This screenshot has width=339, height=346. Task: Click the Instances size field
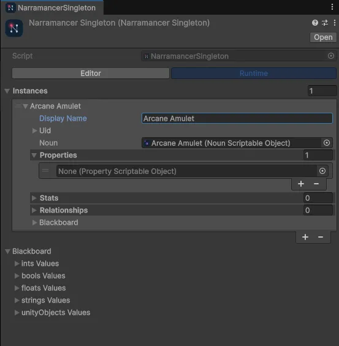click(322, 91)
